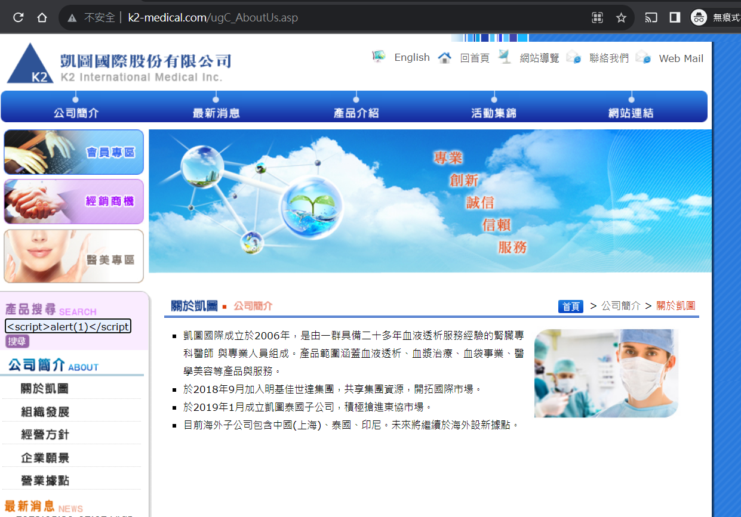Open the 產品介紹 navigation menu
This screenshot has height=517, width=741.
(x=356, y=113)
